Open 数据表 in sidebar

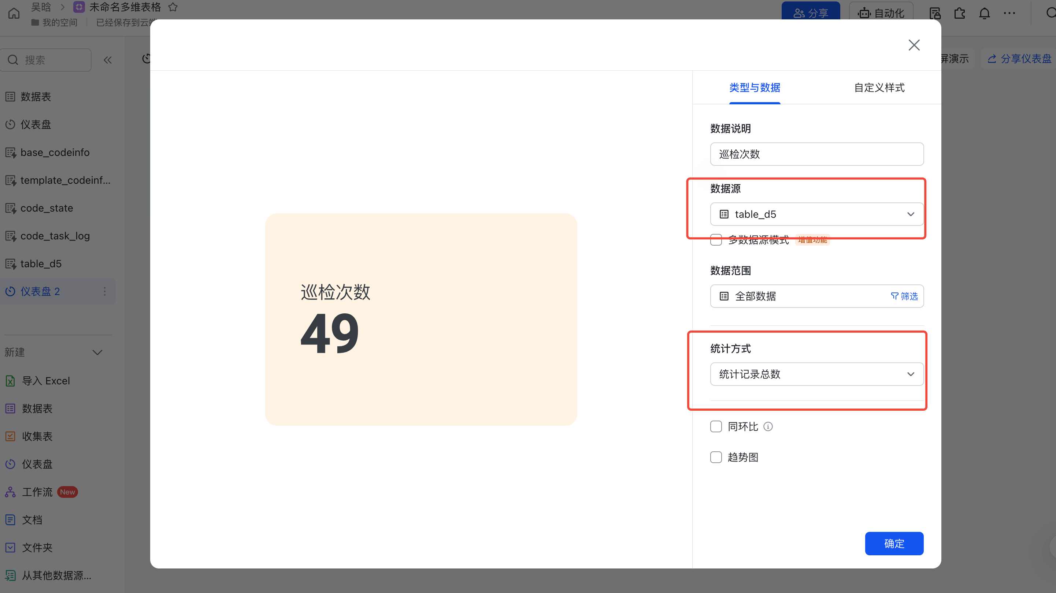(58, 97)
